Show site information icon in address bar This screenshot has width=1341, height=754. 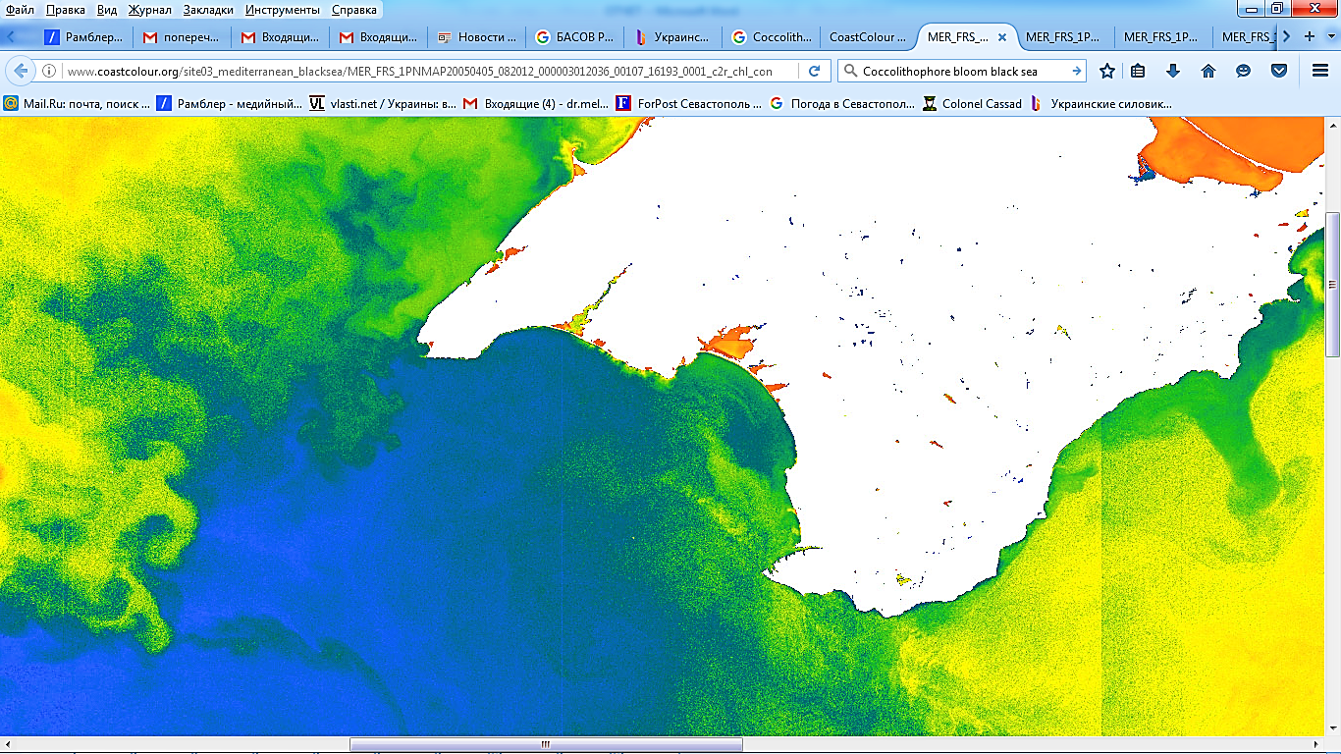[x=49, y=71]
